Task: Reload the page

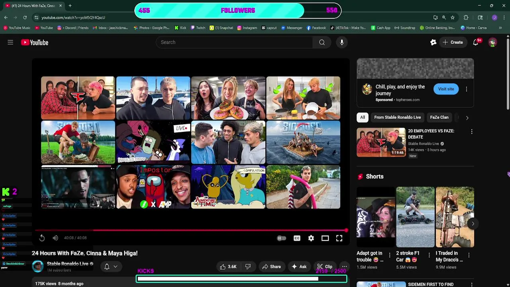Action: pos(25,18)
